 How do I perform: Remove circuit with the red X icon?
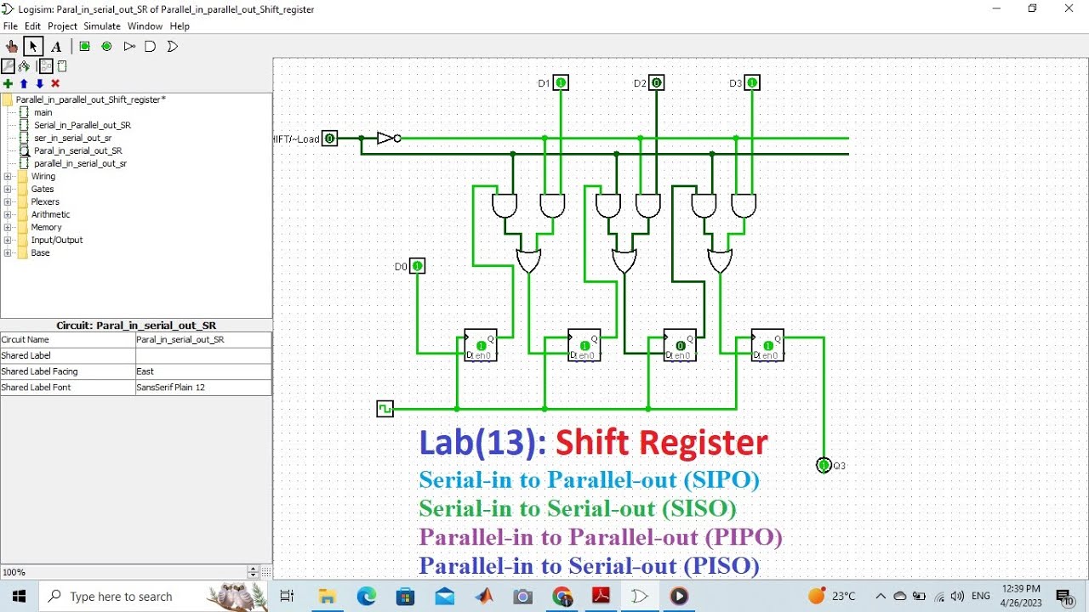coord(55,83)
